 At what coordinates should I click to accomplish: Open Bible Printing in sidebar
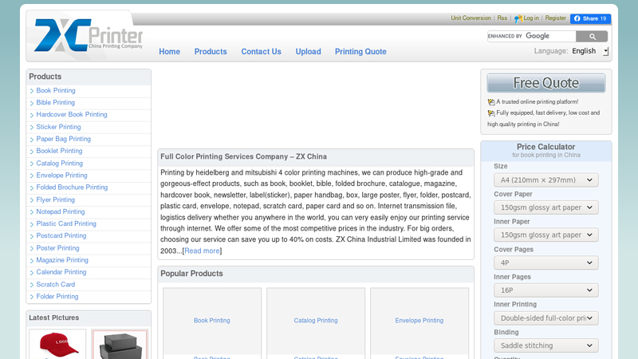tap(55, 103)
